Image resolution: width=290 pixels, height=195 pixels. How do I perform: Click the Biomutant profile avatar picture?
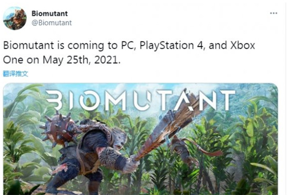(x=15, y=18)
